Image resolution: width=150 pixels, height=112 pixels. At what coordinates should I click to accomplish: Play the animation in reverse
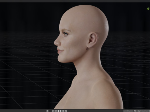58,111
